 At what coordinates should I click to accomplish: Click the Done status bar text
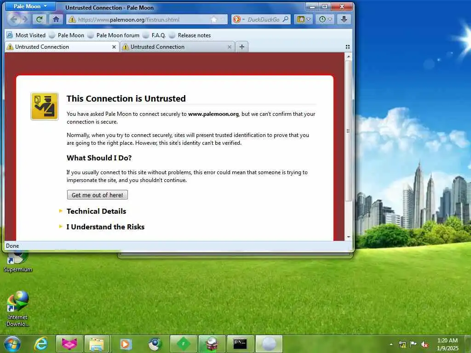point(12,246)
